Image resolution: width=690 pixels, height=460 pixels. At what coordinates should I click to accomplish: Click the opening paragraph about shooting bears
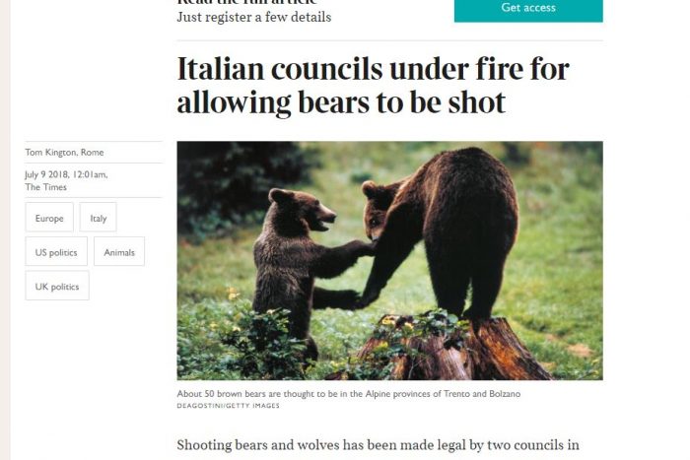pyautogui.click(x=378, y=445)
